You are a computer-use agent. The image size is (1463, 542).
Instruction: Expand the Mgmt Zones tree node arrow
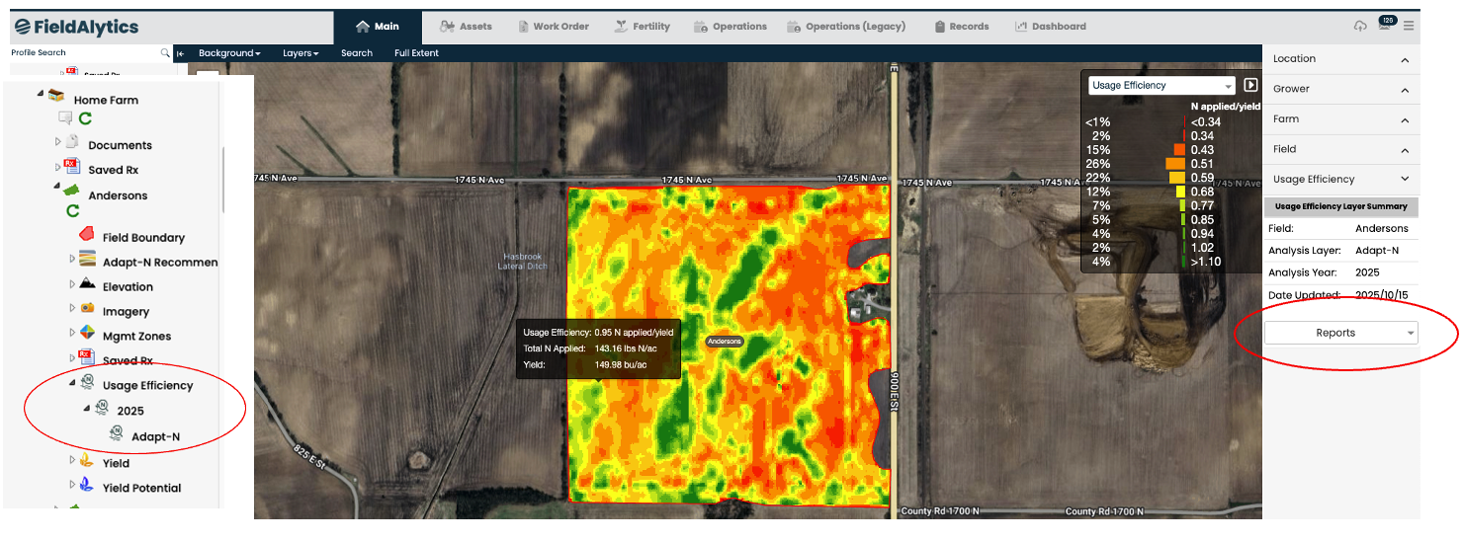coord(72,334)
